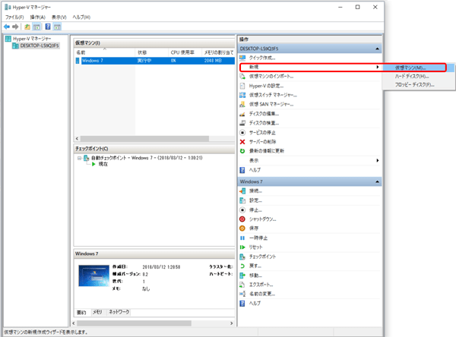Screen dimensions: 456x337
Task: Click ディスクの検査 icon
Action: pyautogui.click(x=242, y=123)
